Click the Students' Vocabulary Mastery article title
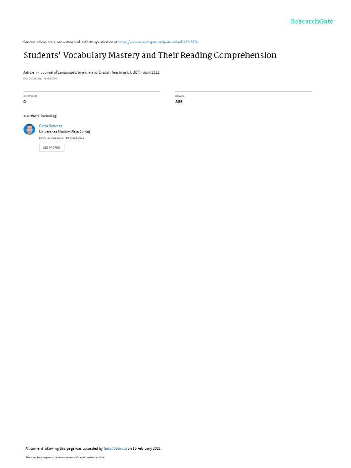This screenshot has width=351, height=468. coord(150,55)
